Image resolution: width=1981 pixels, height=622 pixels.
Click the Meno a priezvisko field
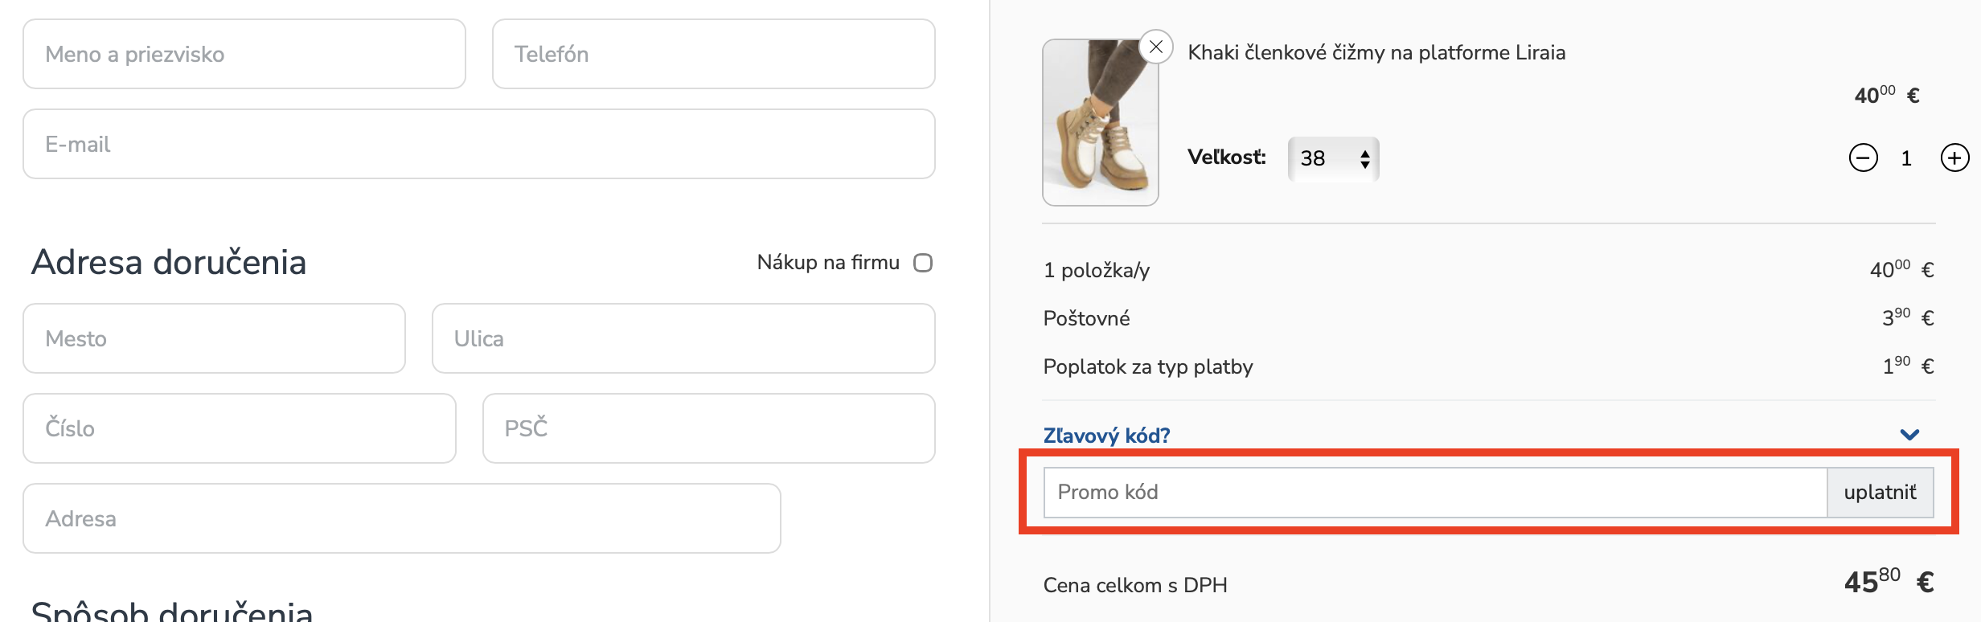(244, 54)
